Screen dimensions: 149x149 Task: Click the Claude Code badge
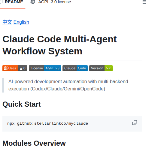click(75, 68)
